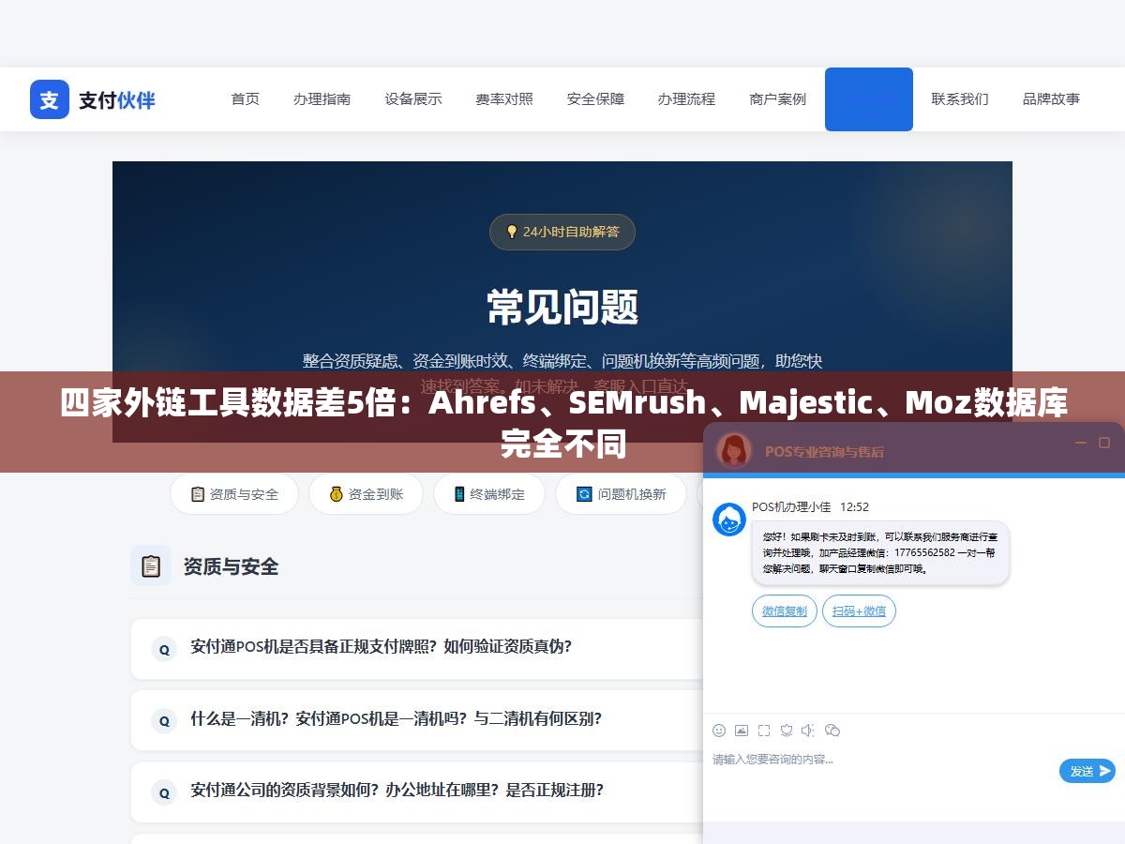Open 联系我们 in the header
The width and height of the screenshot is (1125, 844).
[x=960, y=98]
